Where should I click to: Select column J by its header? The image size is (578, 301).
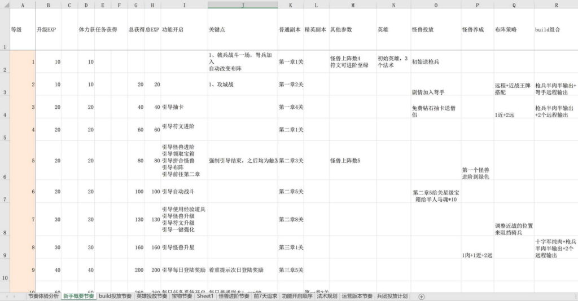coord(243,5)
